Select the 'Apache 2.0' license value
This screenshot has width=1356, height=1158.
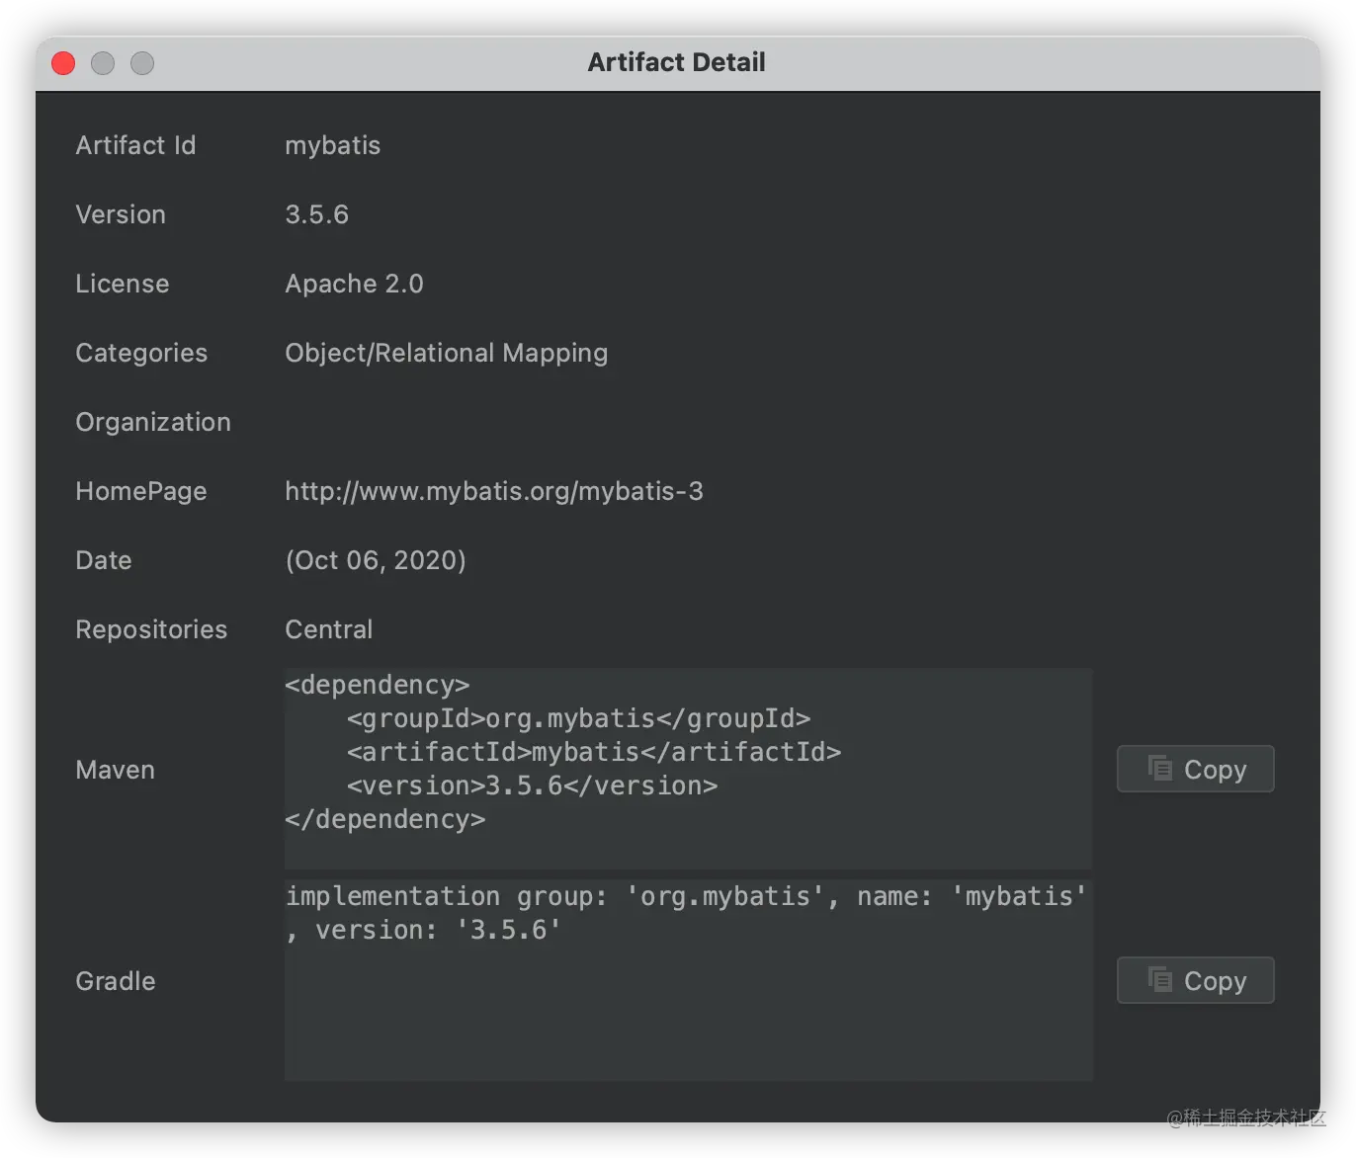tap(354, 284)
